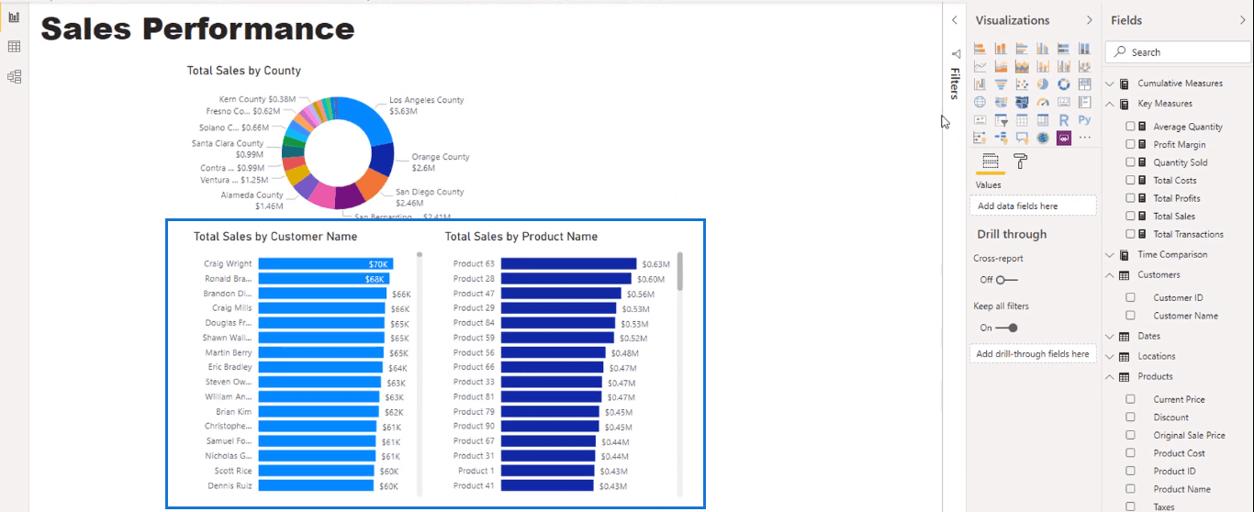Click product chart vertical scrollbar
This screenshot has width=1254, height=512.
point(679,272)
